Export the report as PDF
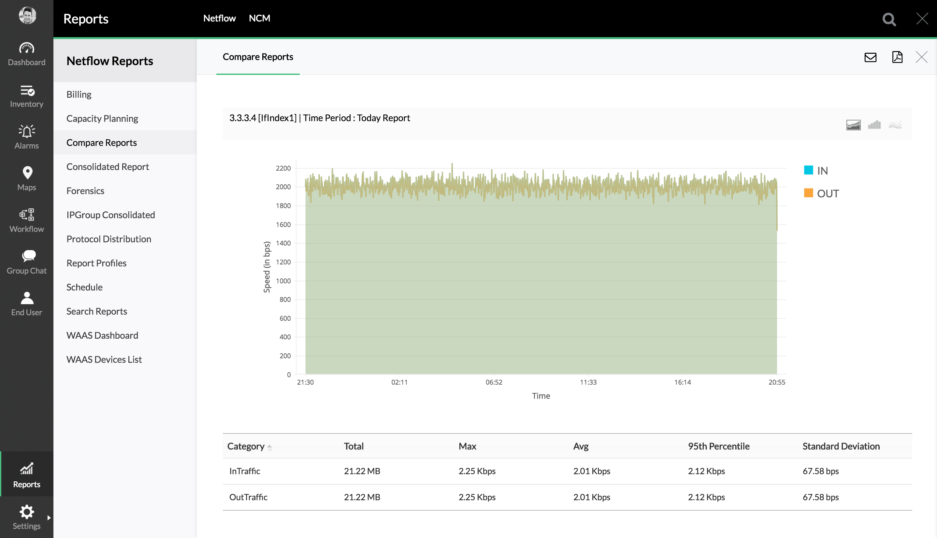 tap(898, 57)
